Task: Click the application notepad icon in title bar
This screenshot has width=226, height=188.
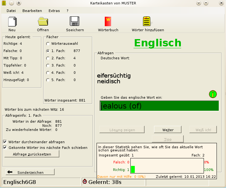Action: coord(4,3)
